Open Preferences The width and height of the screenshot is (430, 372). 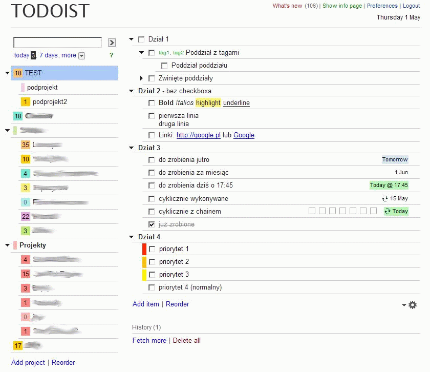pyautogui.click(x=382, y=6)
